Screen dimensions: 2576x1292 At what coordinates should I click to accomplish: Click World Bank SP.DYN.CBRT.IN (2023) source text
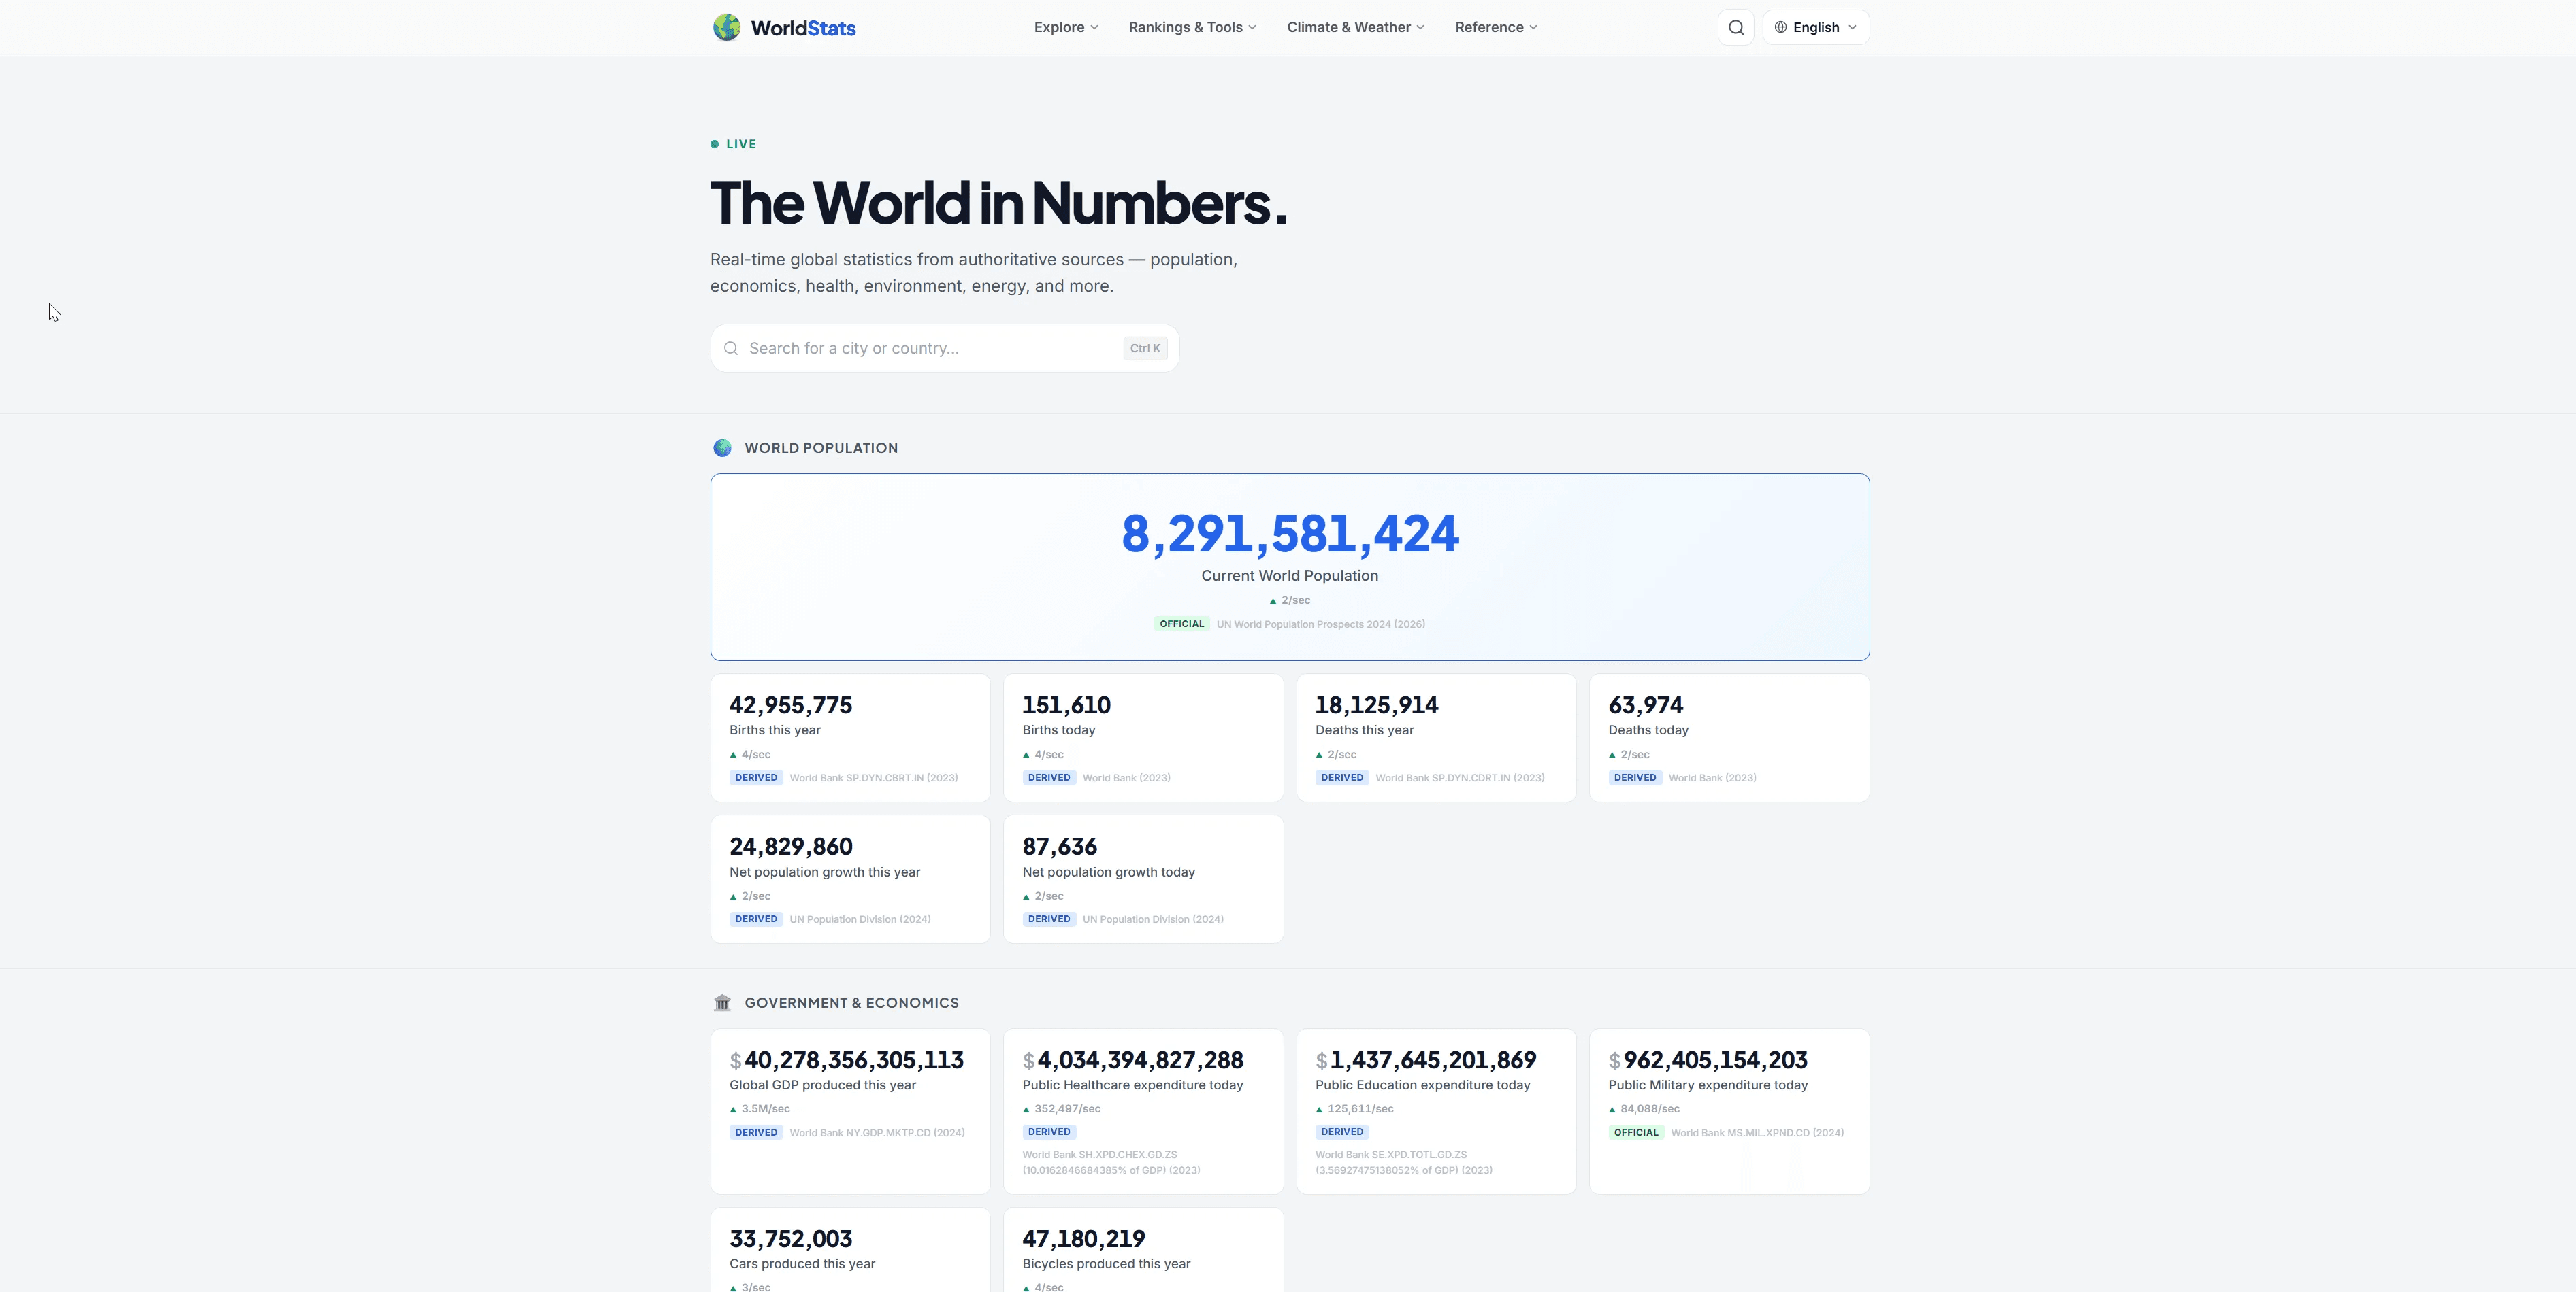tap(873, 777)
